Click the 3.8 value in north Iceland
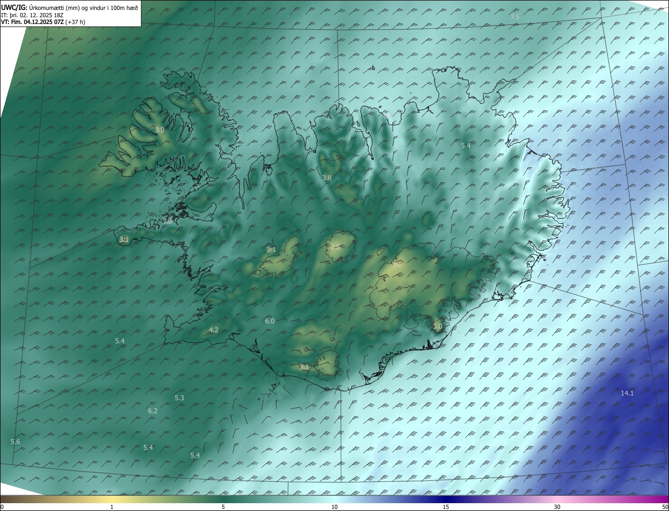Viewport: 669px width, 511px height. [x=327, y=178]
